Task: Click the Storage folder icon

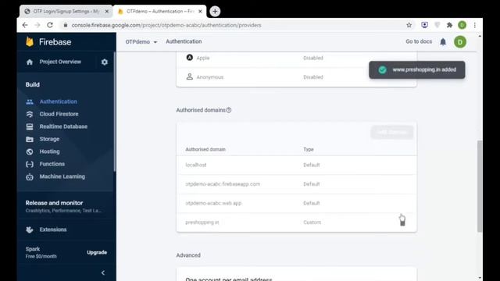Action: (x=30, y=139)
